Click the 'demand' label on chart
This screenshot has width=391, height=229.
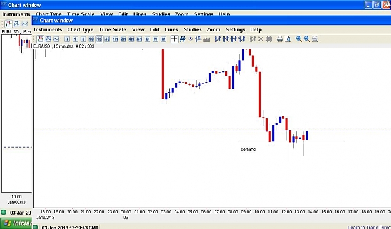[x=248, y=149]
